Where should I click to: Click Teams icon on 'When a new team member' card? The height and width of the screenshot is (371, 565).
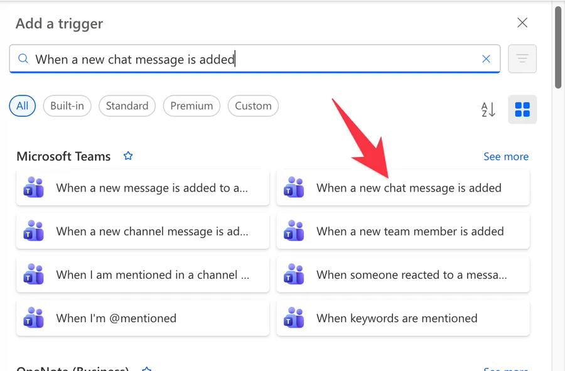click(x=294, y=231)
